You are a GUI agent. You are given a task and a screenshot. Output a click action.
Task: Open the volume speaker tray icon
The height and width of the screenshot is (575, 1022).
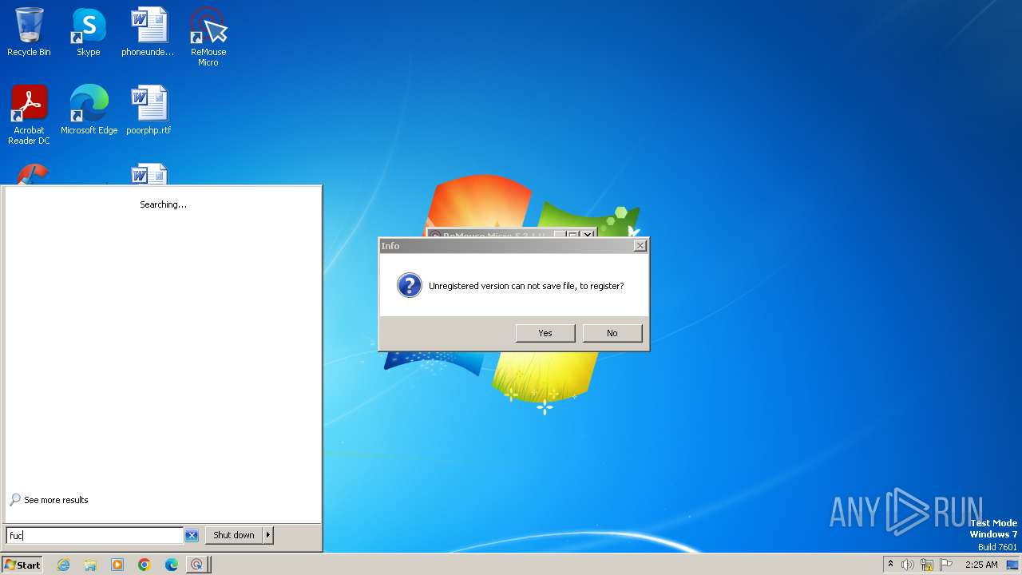tap(908, 565)
